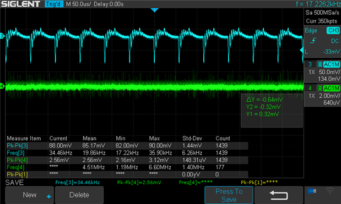
Task: Click the channel 4 ground level marker
Action: [2, 86]
